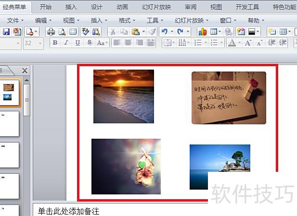Increase font size with large A icon
This screenshot has width=297, height=216.
[x=248, y=43]
